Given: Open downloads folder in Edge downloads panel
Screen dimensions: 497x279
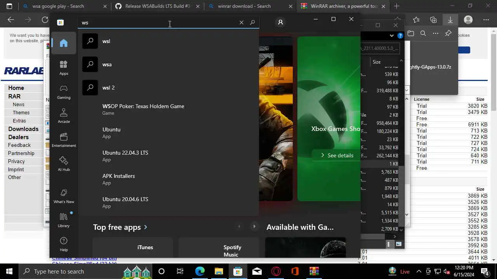Looking at the screenshot, I should [411, 34].
